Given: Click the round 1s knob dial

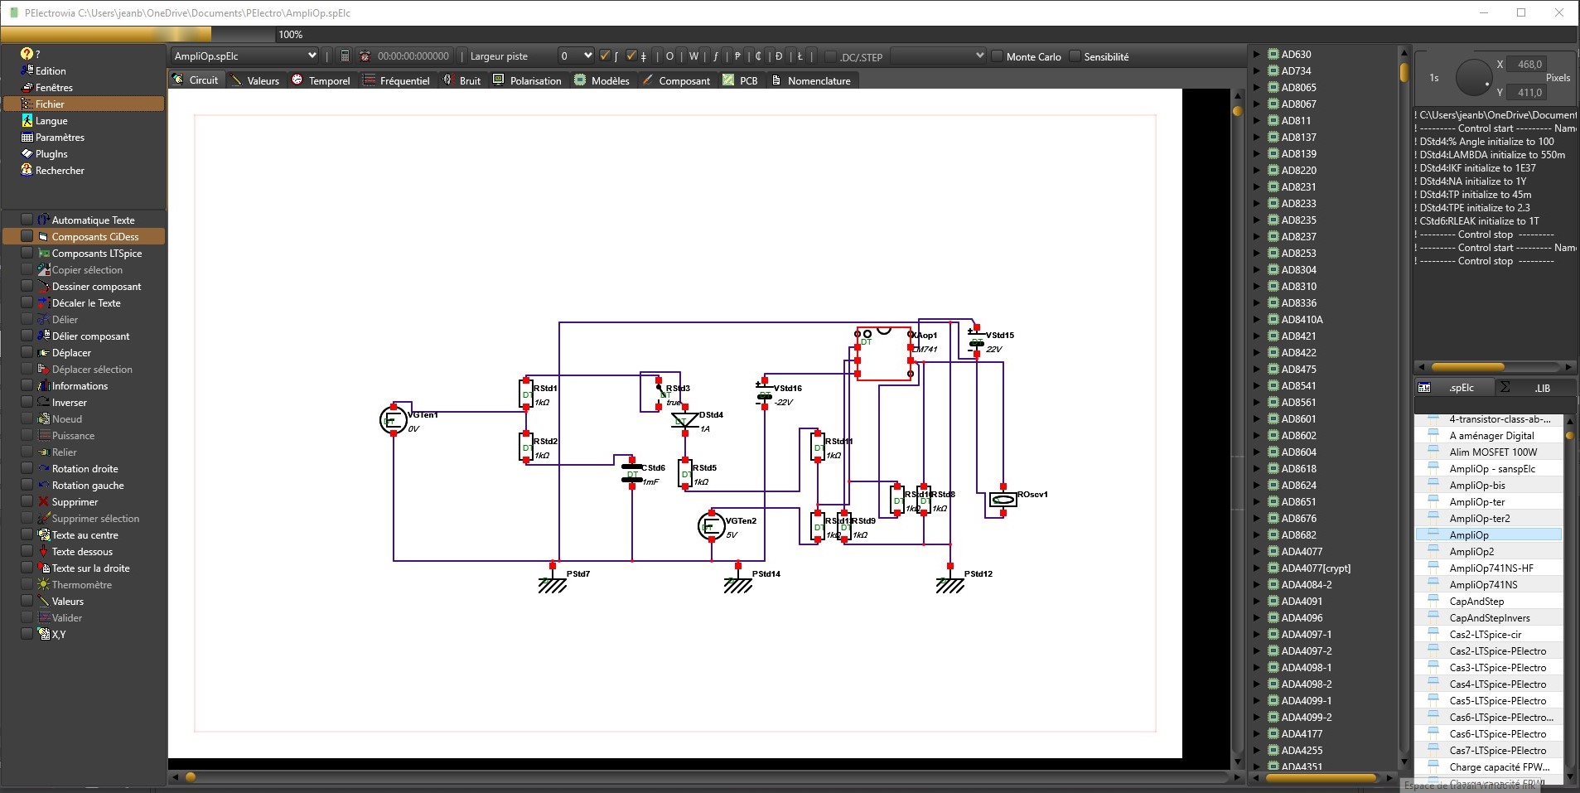Looking at the screenshot, I should click(1472, 78).
